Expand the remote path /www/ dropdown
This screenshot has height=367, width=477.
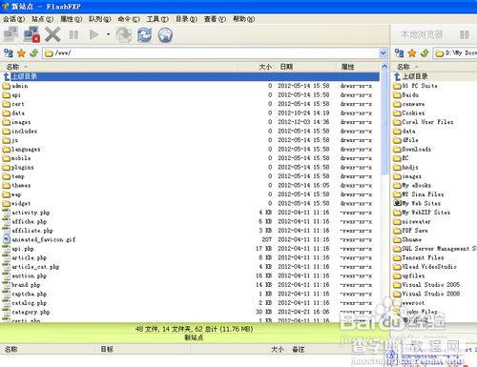coord(384,53)
